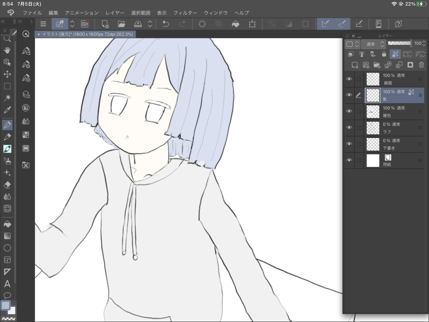Hide the 線画 layer with its eye icon
Viewport: 429px width, 322px height.
349,79
